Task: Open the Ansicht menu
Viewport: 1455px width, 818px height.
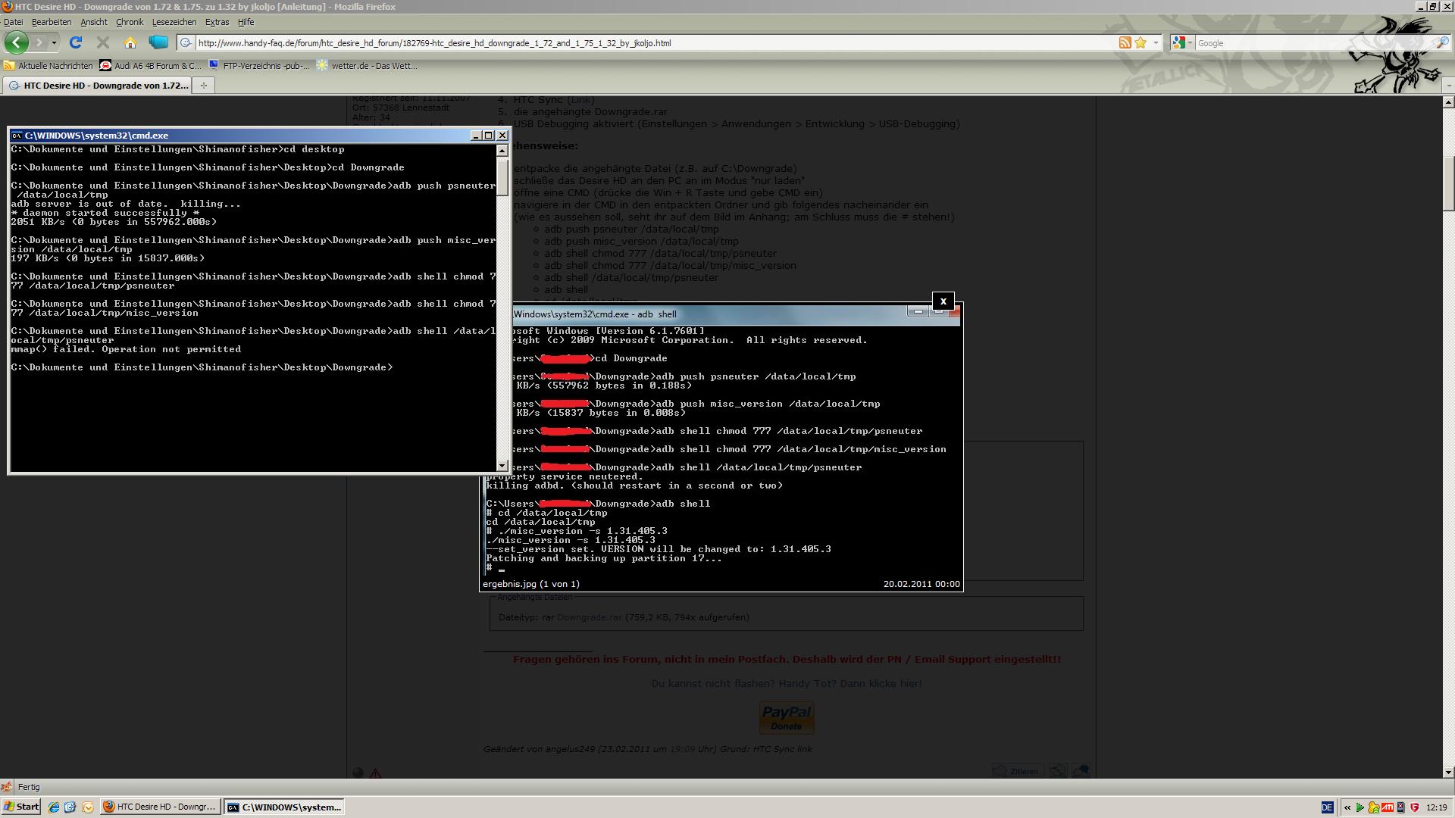Action: pos(94,22)
